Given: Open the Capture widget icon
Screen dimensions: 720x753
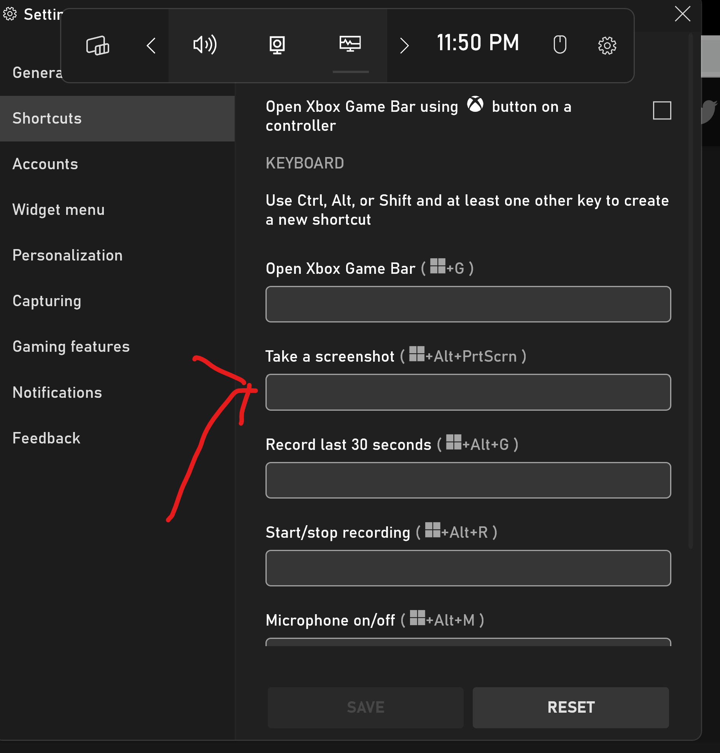Looking at the screenshot, I should tap(277, 45).
